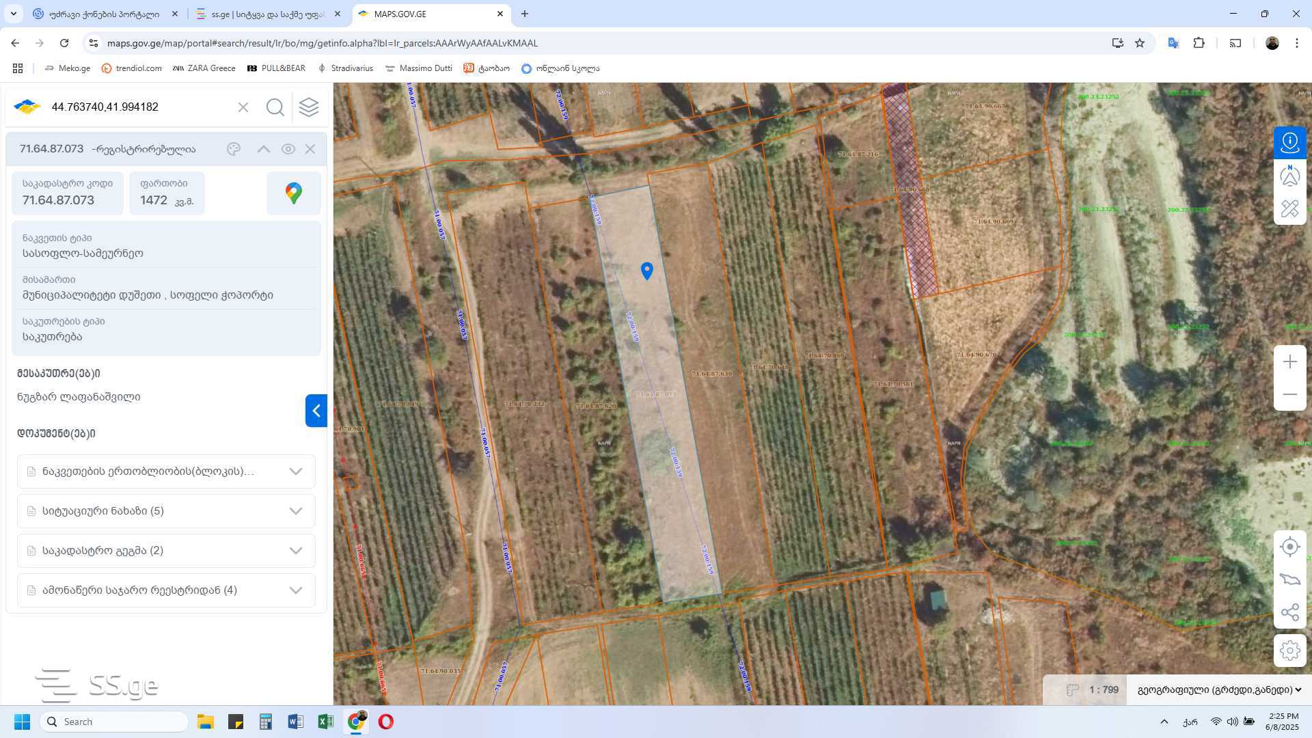Locate my position on map
This screenshot has height=738, width=1312.
1289,547
